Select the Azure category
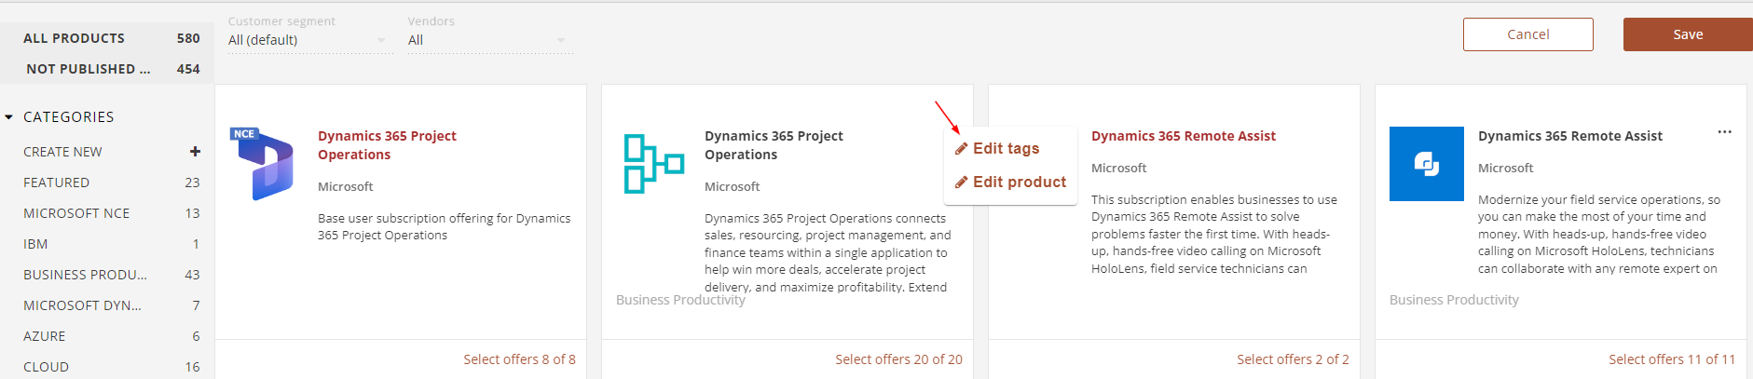1753x379 pixels. pyautogui.click(x=45, y=336)
